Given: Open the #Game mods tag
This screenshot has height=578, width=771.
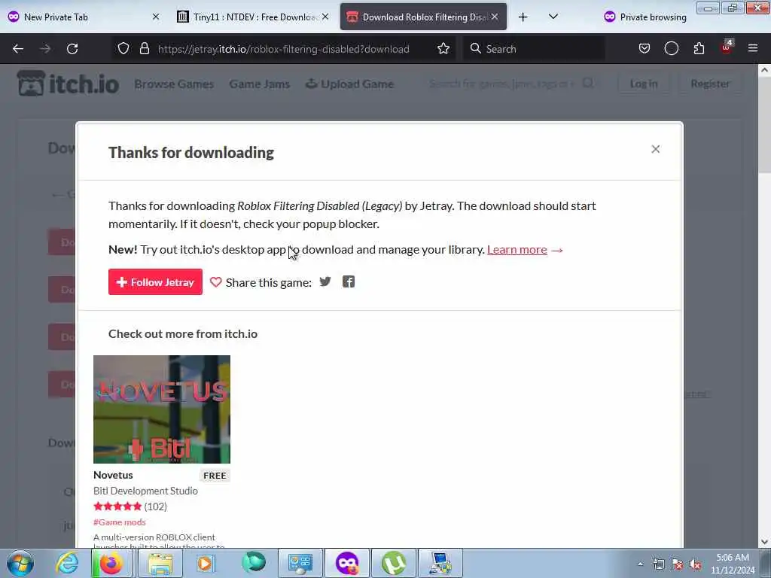Looking at the screenshot, I should click(x=120, y=522).
